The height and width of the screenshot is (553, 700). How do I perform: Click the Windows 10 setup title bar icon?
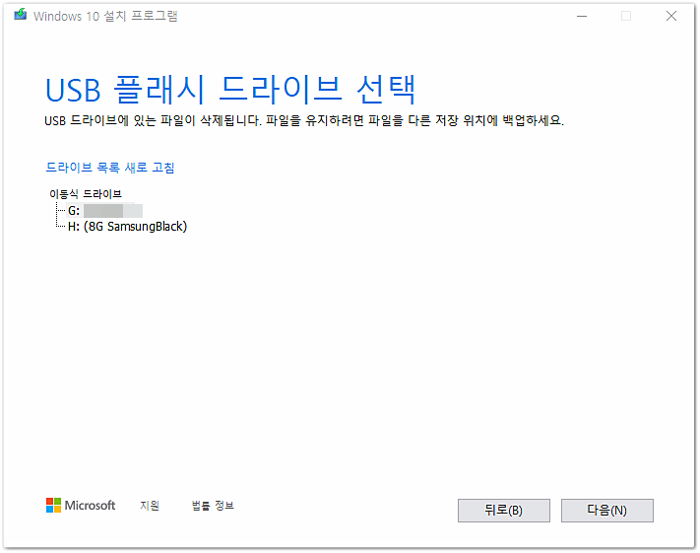[20, 15]
